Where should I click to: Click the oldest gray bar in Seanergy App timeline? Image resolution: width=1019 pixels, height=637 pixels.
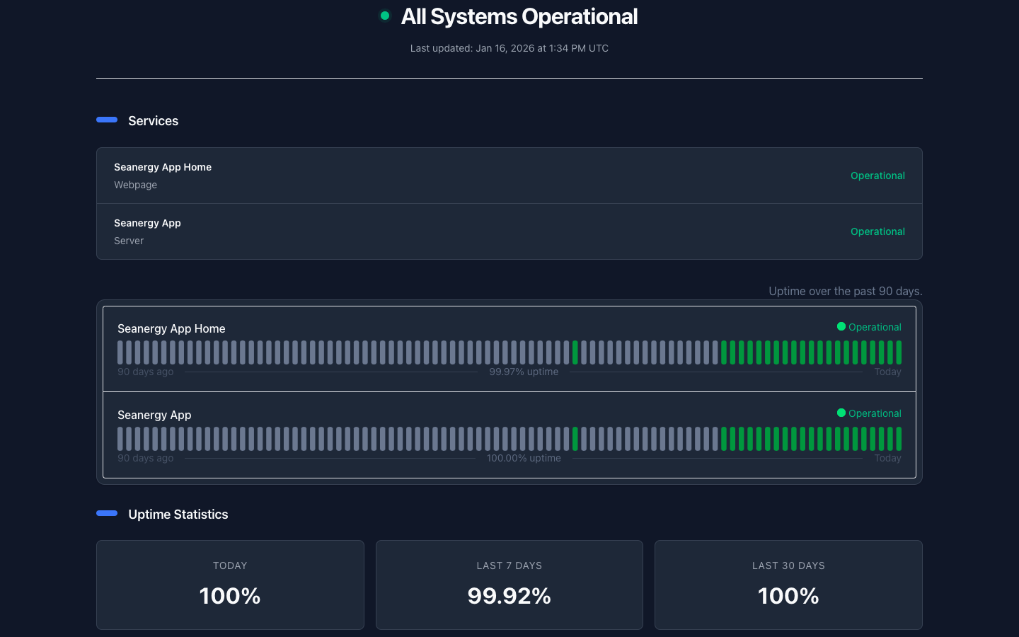click(x=120, y=439)
